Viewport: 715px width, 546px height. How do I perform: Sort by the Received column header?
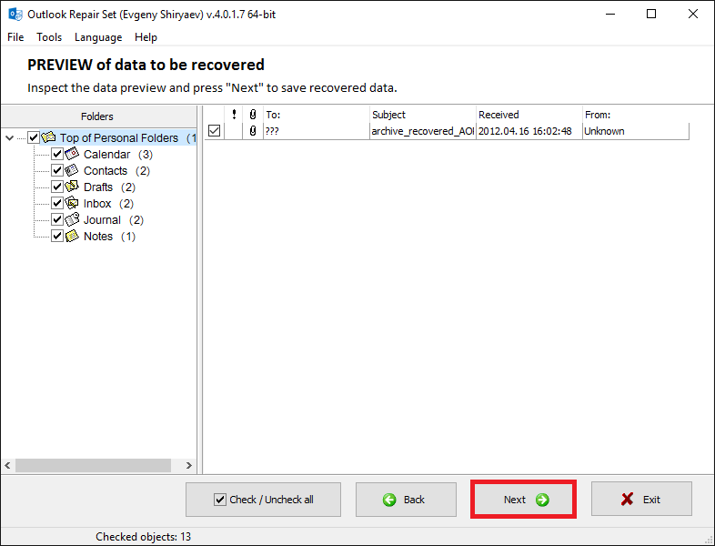click(x=529, y=115)
